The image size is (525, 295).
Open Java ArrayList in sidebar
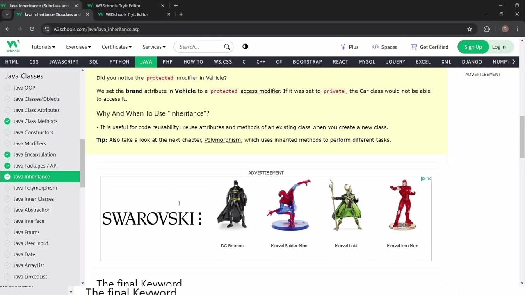[x=29, y=265]
